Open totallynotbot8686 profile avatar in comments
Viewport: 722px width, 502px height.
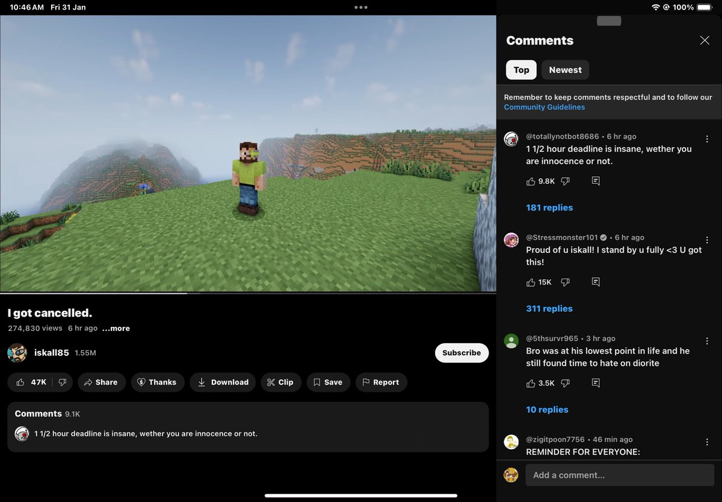pyautogui.click(x=511, y=139)
